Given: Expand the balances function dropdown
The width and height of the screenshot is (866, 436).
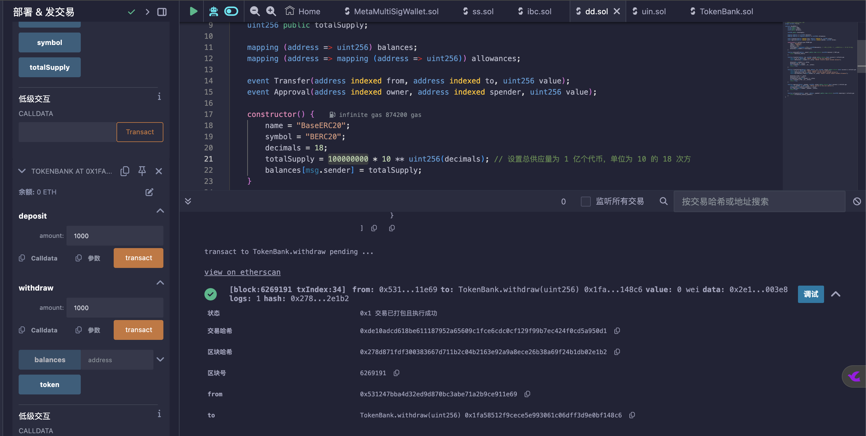Looking at the screenshot, I should [x=160, y=359].
